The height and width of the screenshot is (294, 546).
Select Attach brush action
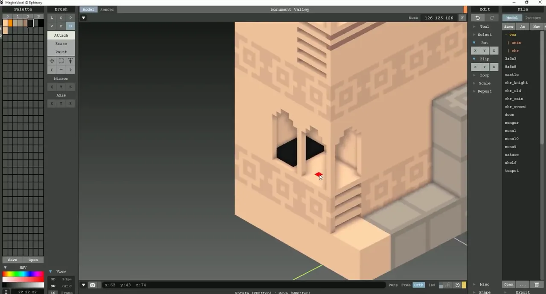tap(61, 35)
